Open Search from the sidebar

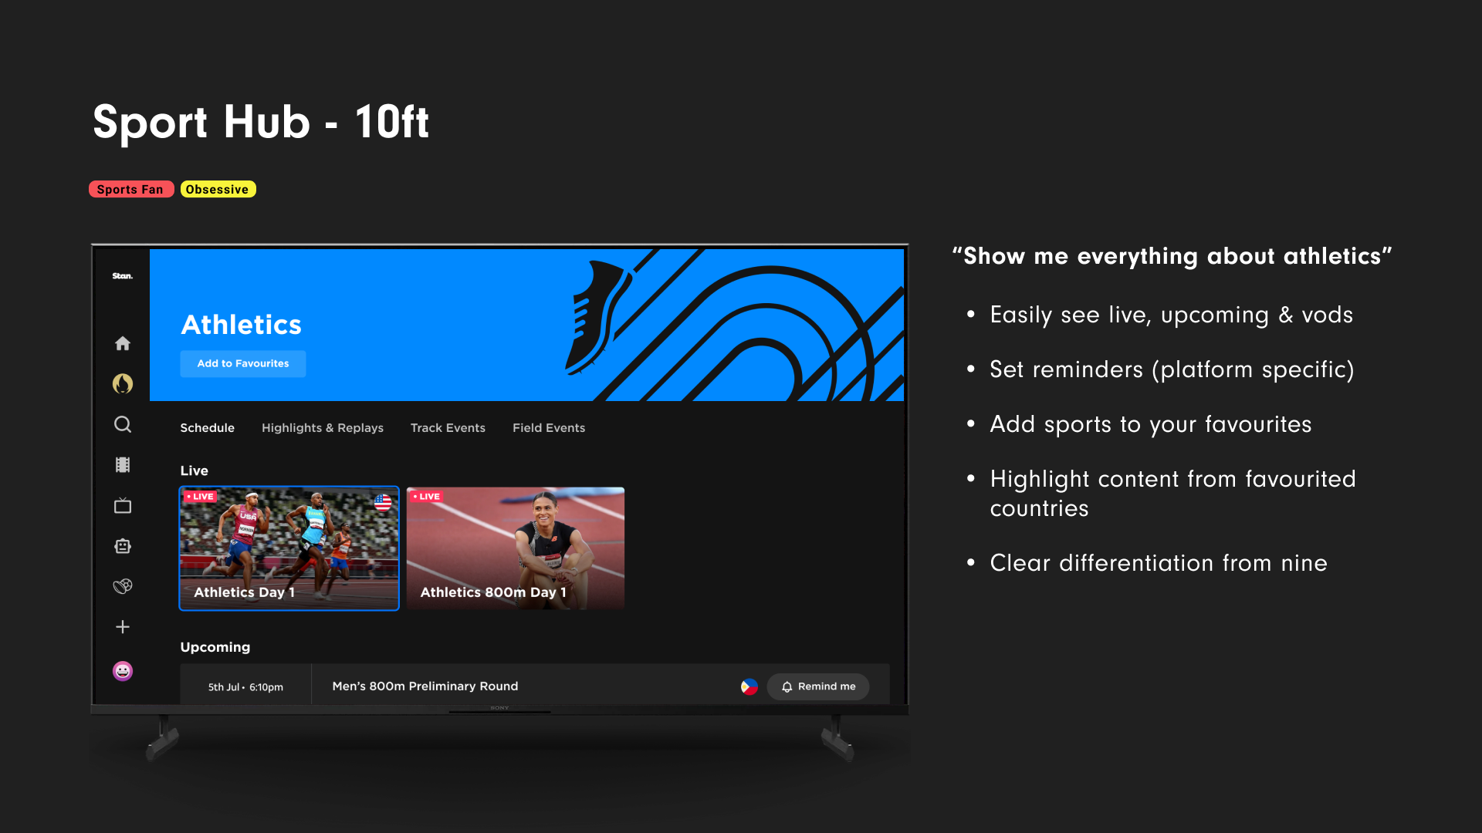(122, 424)
